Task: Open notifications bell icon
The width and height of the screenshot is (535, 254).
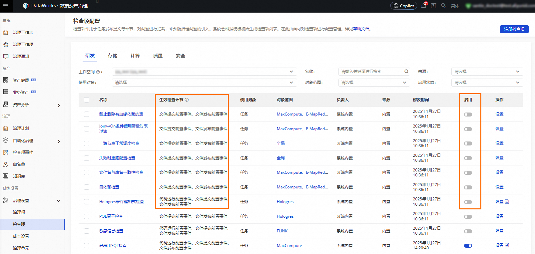Action: click(424, 6)
